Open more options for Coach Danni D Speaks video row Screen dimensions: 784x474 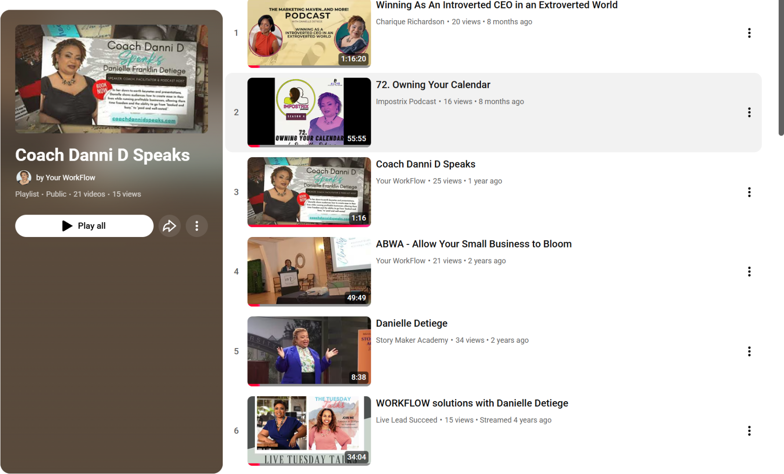pyautogui.click(x=749, y=192)
